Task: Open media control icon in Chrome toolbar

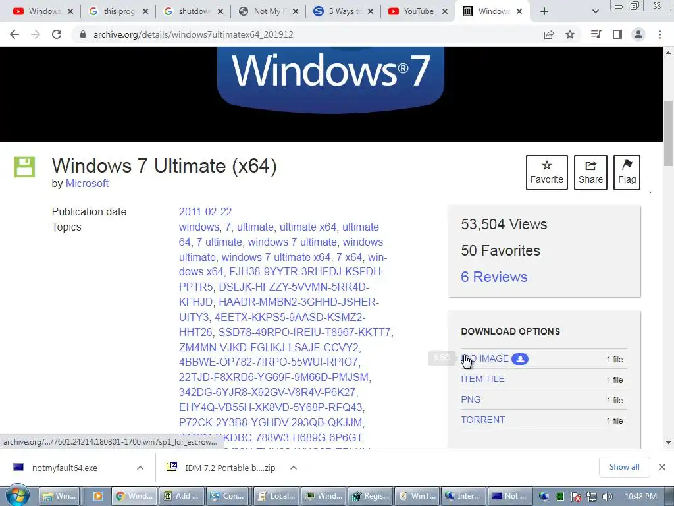Action: pos(596,34)
